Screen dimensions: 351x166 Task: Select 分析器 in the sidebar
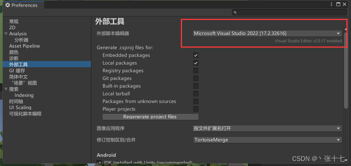(22, 40)
